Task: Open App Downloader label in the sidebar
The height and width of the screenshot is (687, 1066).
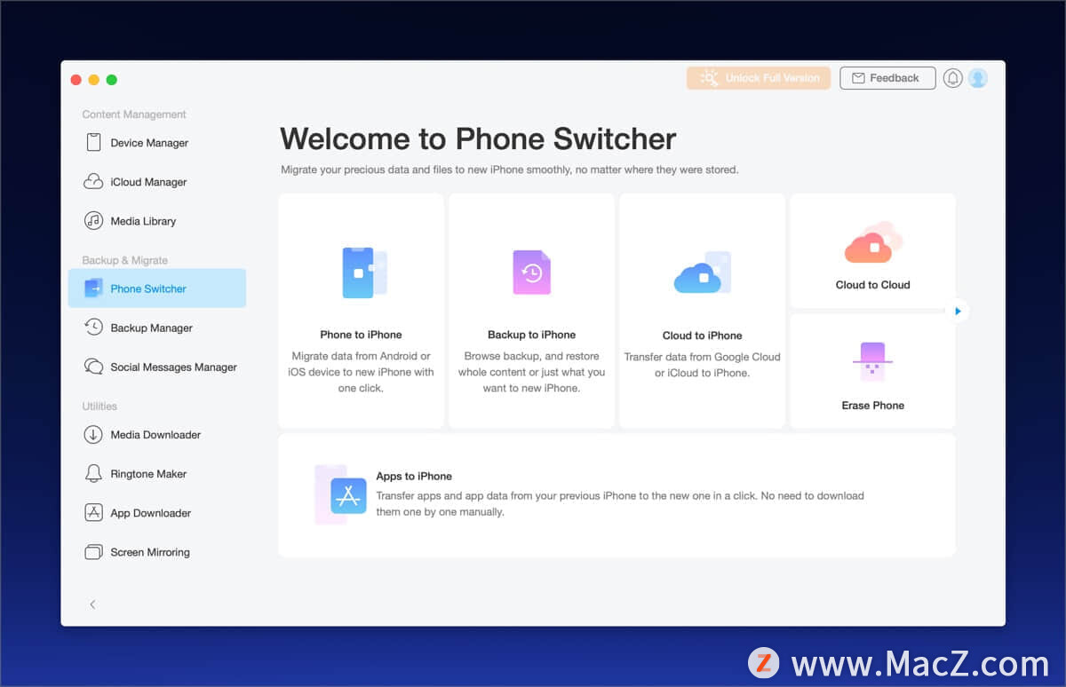Action: tap(151, 513)
